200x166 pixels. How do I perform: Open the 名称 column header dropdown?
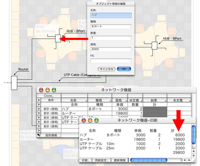(x=86, y=101)
